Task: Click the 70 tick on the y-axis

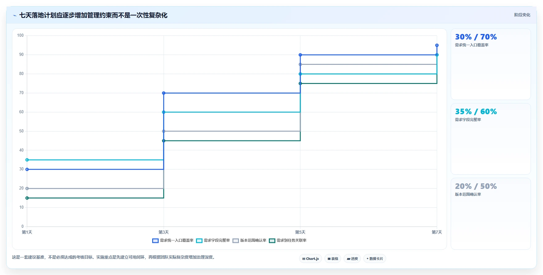Action: click(21, 93)
